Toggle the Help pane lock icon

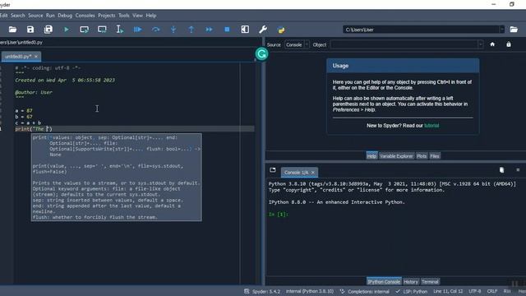point(509,44)
